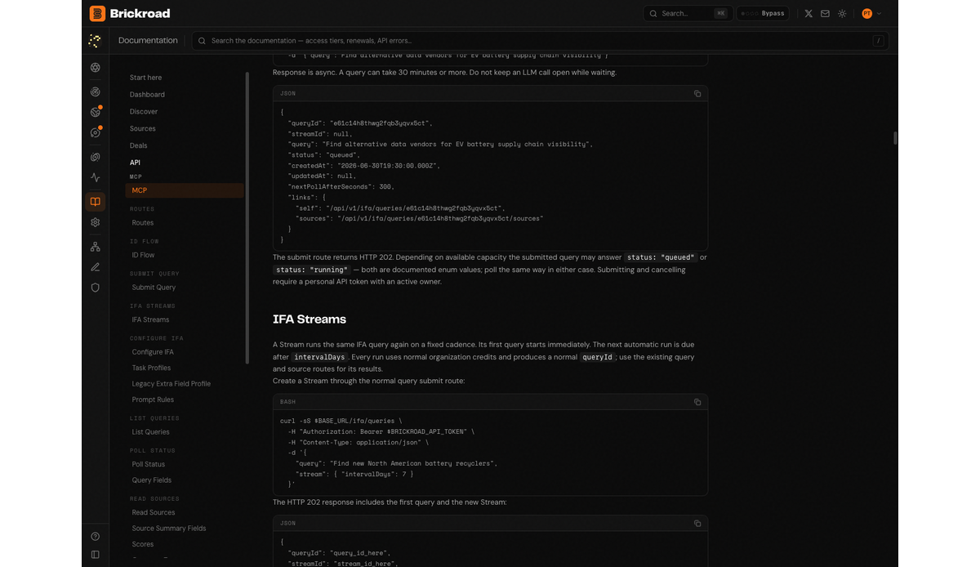Open Deals docs section
The image size is (980, 567).
139,146
